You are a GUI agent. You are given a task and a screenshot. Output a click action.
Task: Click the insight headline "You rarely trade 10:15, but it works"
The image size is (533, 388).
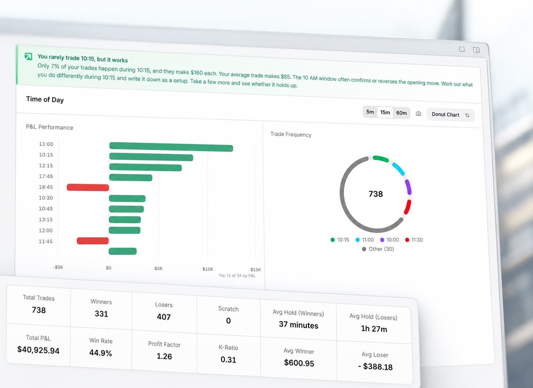click(x=83, y=58)
